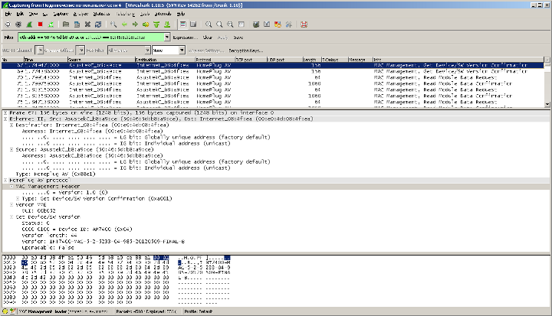Screen dimensions: 552x316
Task: Sort packets by Protocol column header
Action: [x=215, y=60]
